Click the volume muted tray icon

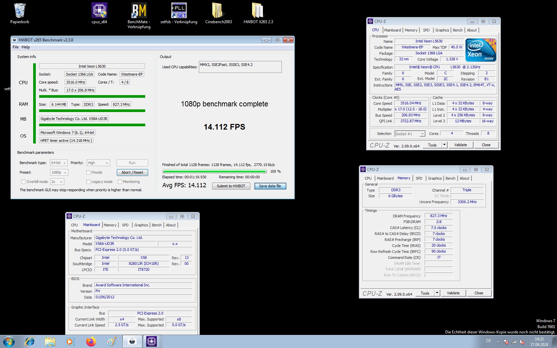[522, 342]
